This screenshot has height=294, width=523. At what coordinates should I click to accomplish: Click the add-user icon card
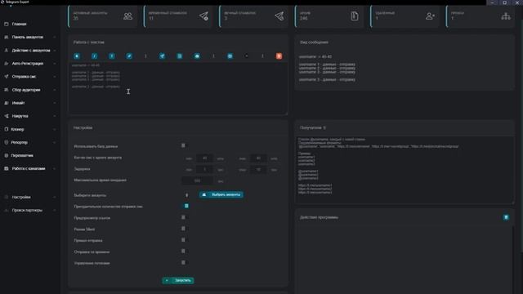click(x=431, y=16)
